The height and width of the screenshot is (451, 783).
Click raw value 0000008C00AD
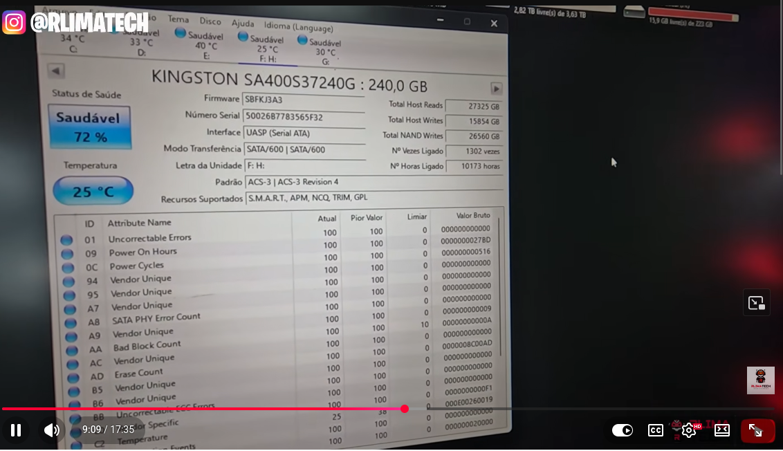(x=467, y=344)
